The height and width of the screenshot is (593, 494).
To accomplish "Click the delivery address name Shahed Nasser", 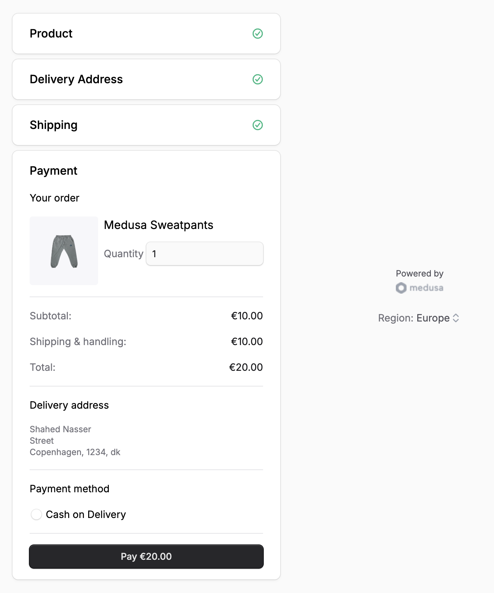I will click(x=60, y=429).
